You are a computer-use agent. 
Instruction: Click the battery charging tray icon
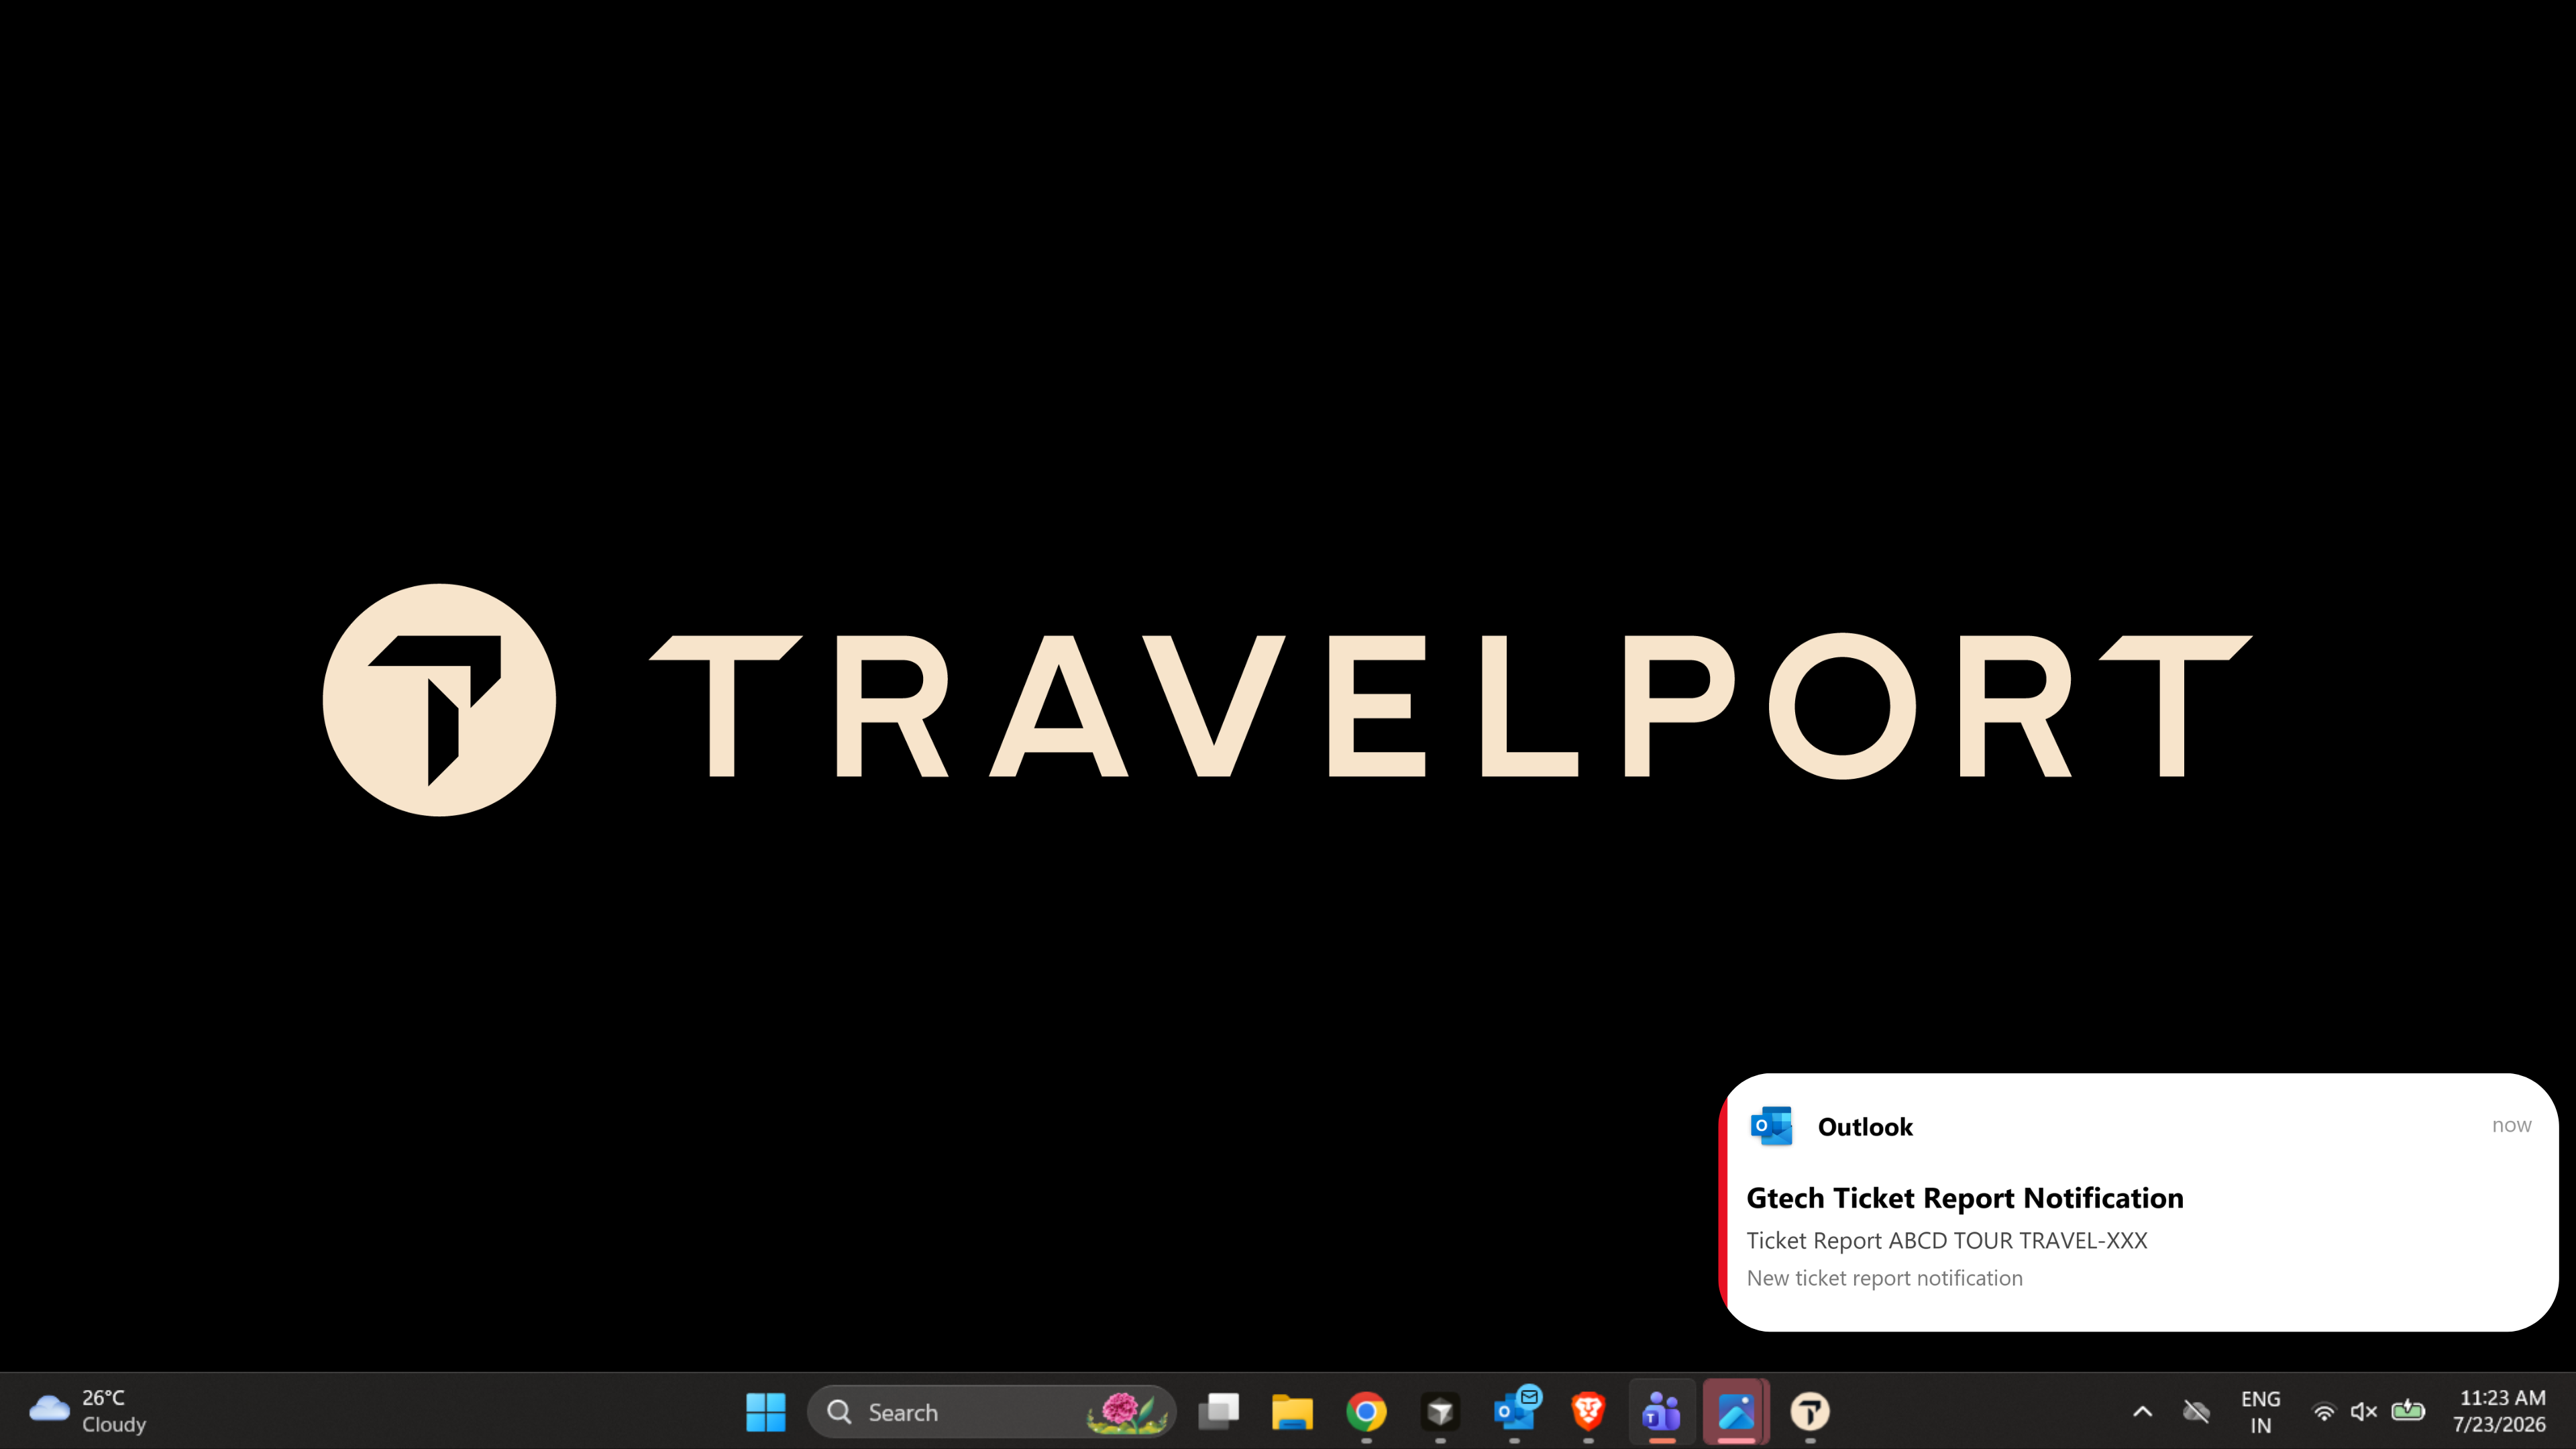pos(2408,1411)
